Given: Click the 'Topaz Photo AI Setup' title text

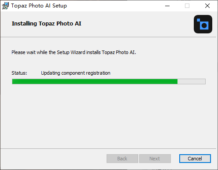Looking at the screenshot, I should [39, 6].
